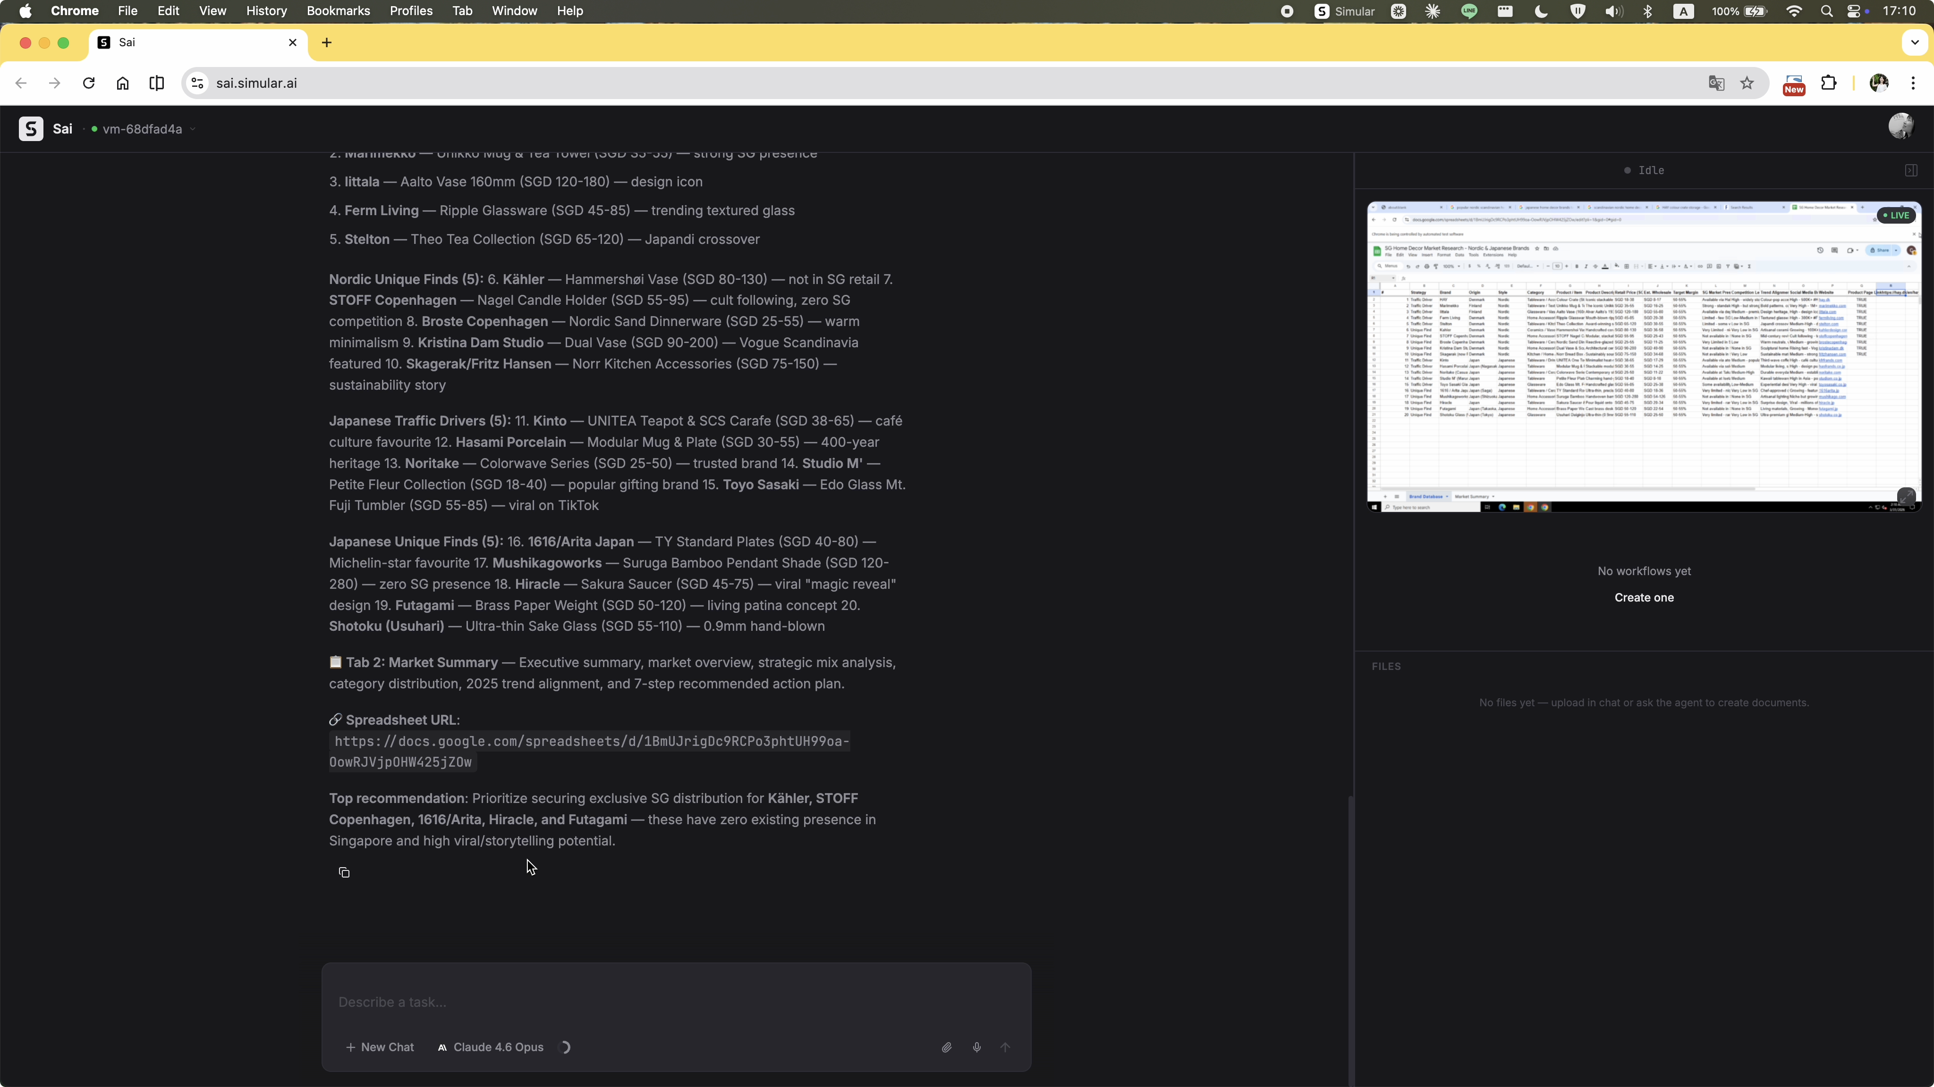Submit the task via the up-arrow send icon
The height and width of the screenshot is (1087, 1934).
click(x=1005, y=1047)
